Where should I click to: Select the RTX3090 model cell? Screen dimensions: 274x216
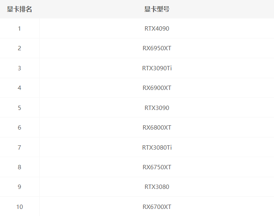point(157,108)
